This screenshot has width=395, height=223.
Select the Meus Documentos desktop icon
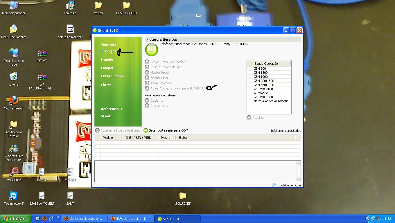pyautogui.click(x=14, y=29)
